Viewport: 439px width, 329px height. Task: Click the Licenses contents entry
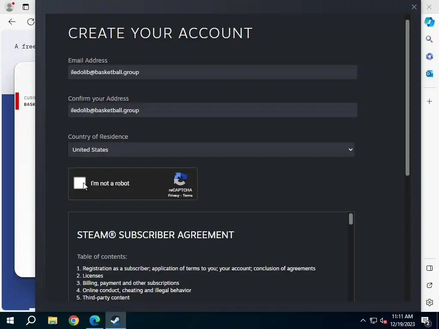coord(93,275)
